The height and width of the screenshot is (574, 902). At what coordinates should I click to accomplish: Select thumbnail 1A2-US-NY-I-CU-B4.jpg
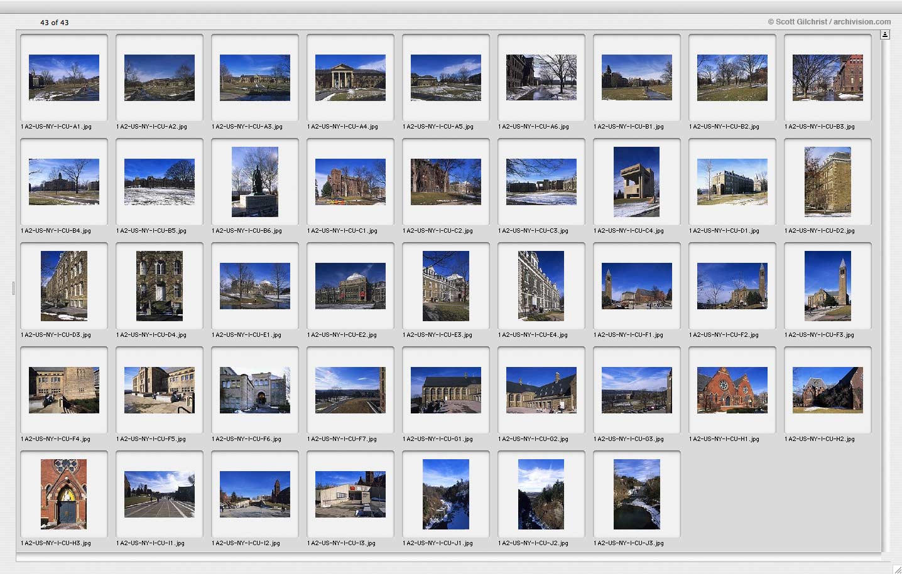[64, 182]
